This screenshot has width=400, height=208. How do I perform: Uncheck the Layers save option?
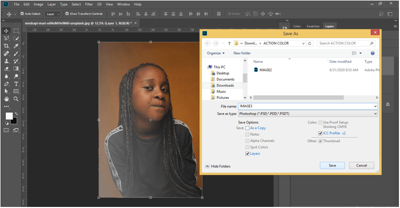[247, 154]
